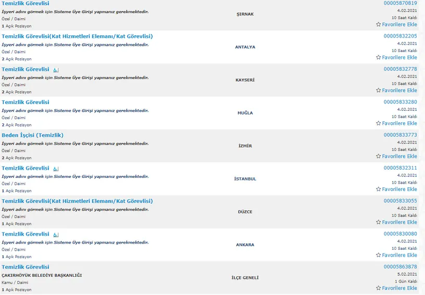Click the favorite star on the ANTALYA listing
The height and width of the screenshot is (295, 425).
[x=379, y=57]
